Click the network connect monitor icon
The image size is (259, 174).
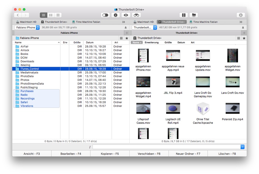pos(194,15)
